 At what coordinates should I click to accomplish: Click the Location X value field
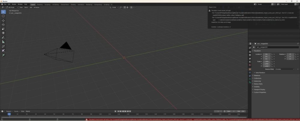pyautogui.click(x=266, y=54)
